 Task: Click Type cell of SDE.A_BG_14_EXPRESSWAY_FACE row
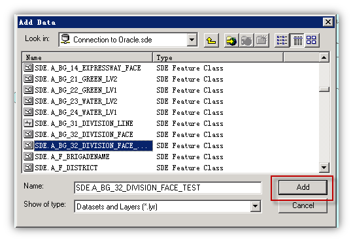tap(190, 68)
